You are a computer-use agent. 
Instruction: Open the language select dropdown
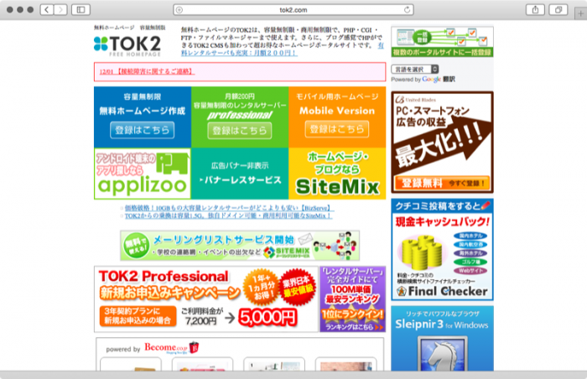coord(415,70)
